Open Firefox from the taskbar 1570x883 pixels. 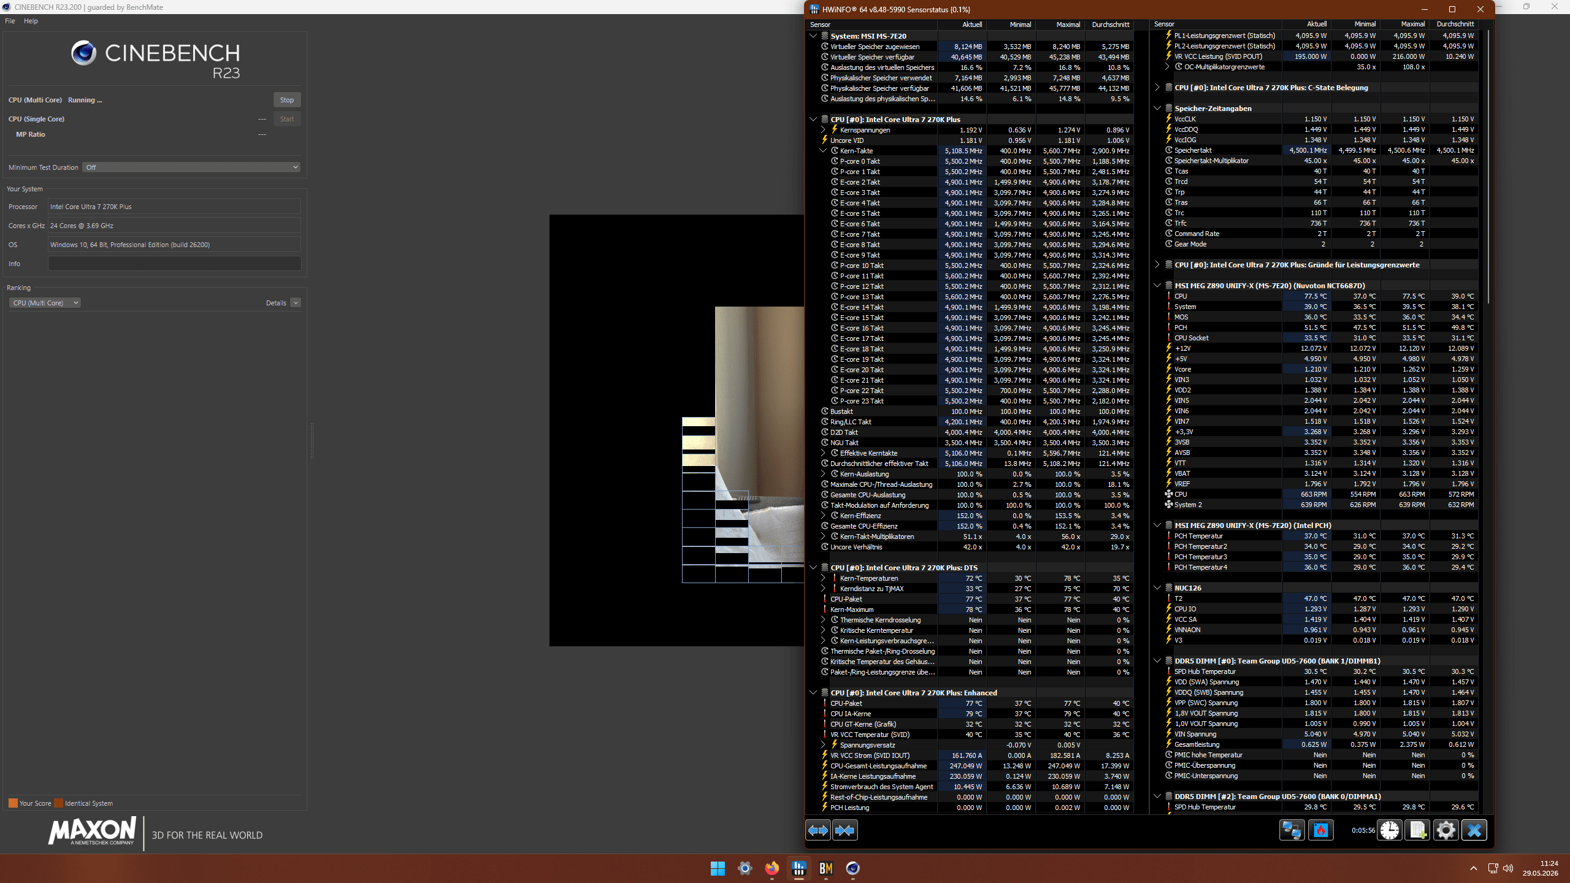point(772,868)
